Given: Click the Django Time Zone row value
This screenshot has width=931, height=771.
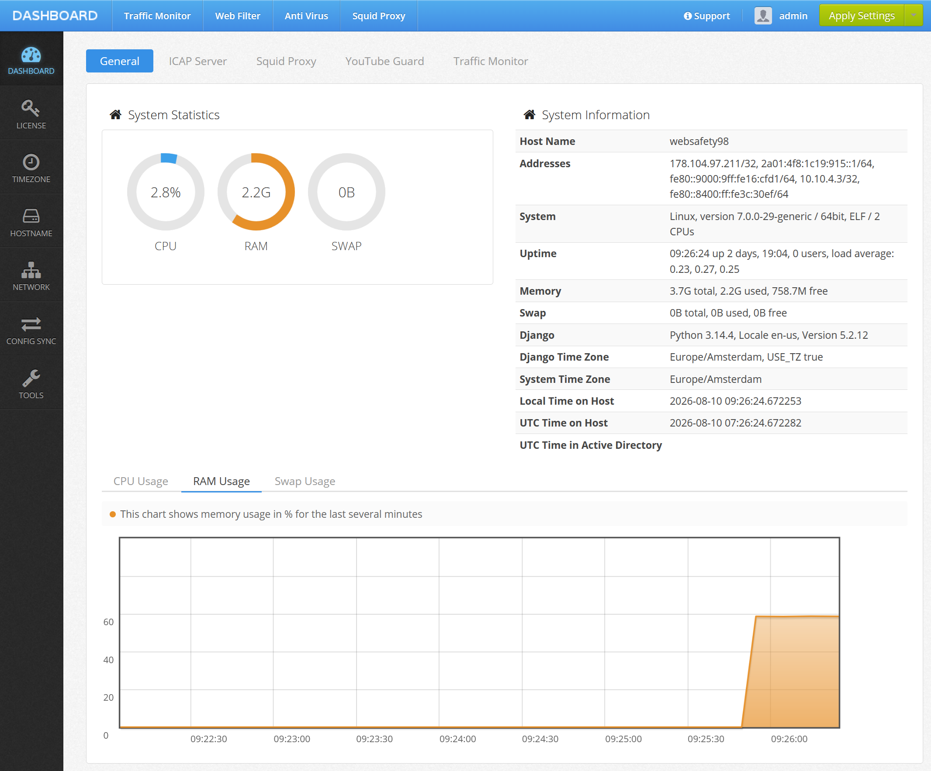Looking at the screenshot, I should pyautogui.click(x=746, y=357).
